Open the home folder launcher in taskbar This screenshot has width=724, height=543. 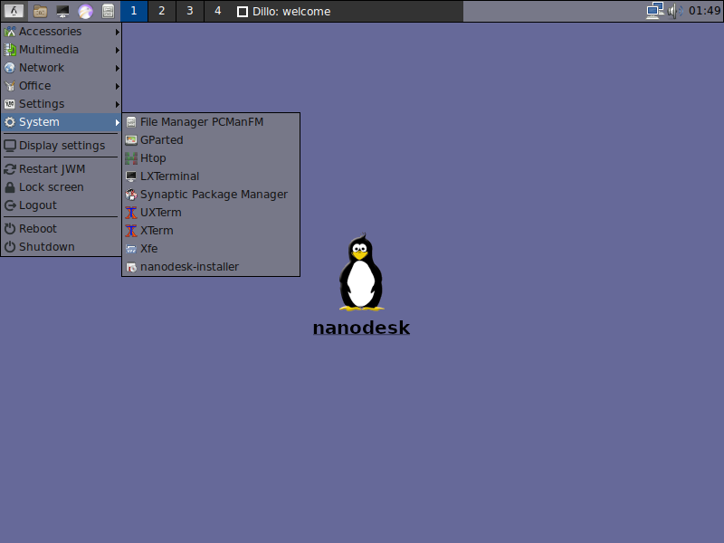tap(40, 11)
